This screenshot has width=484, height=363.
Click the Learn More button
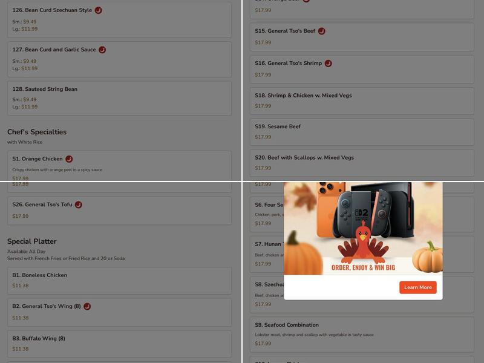tap(417, 287)
